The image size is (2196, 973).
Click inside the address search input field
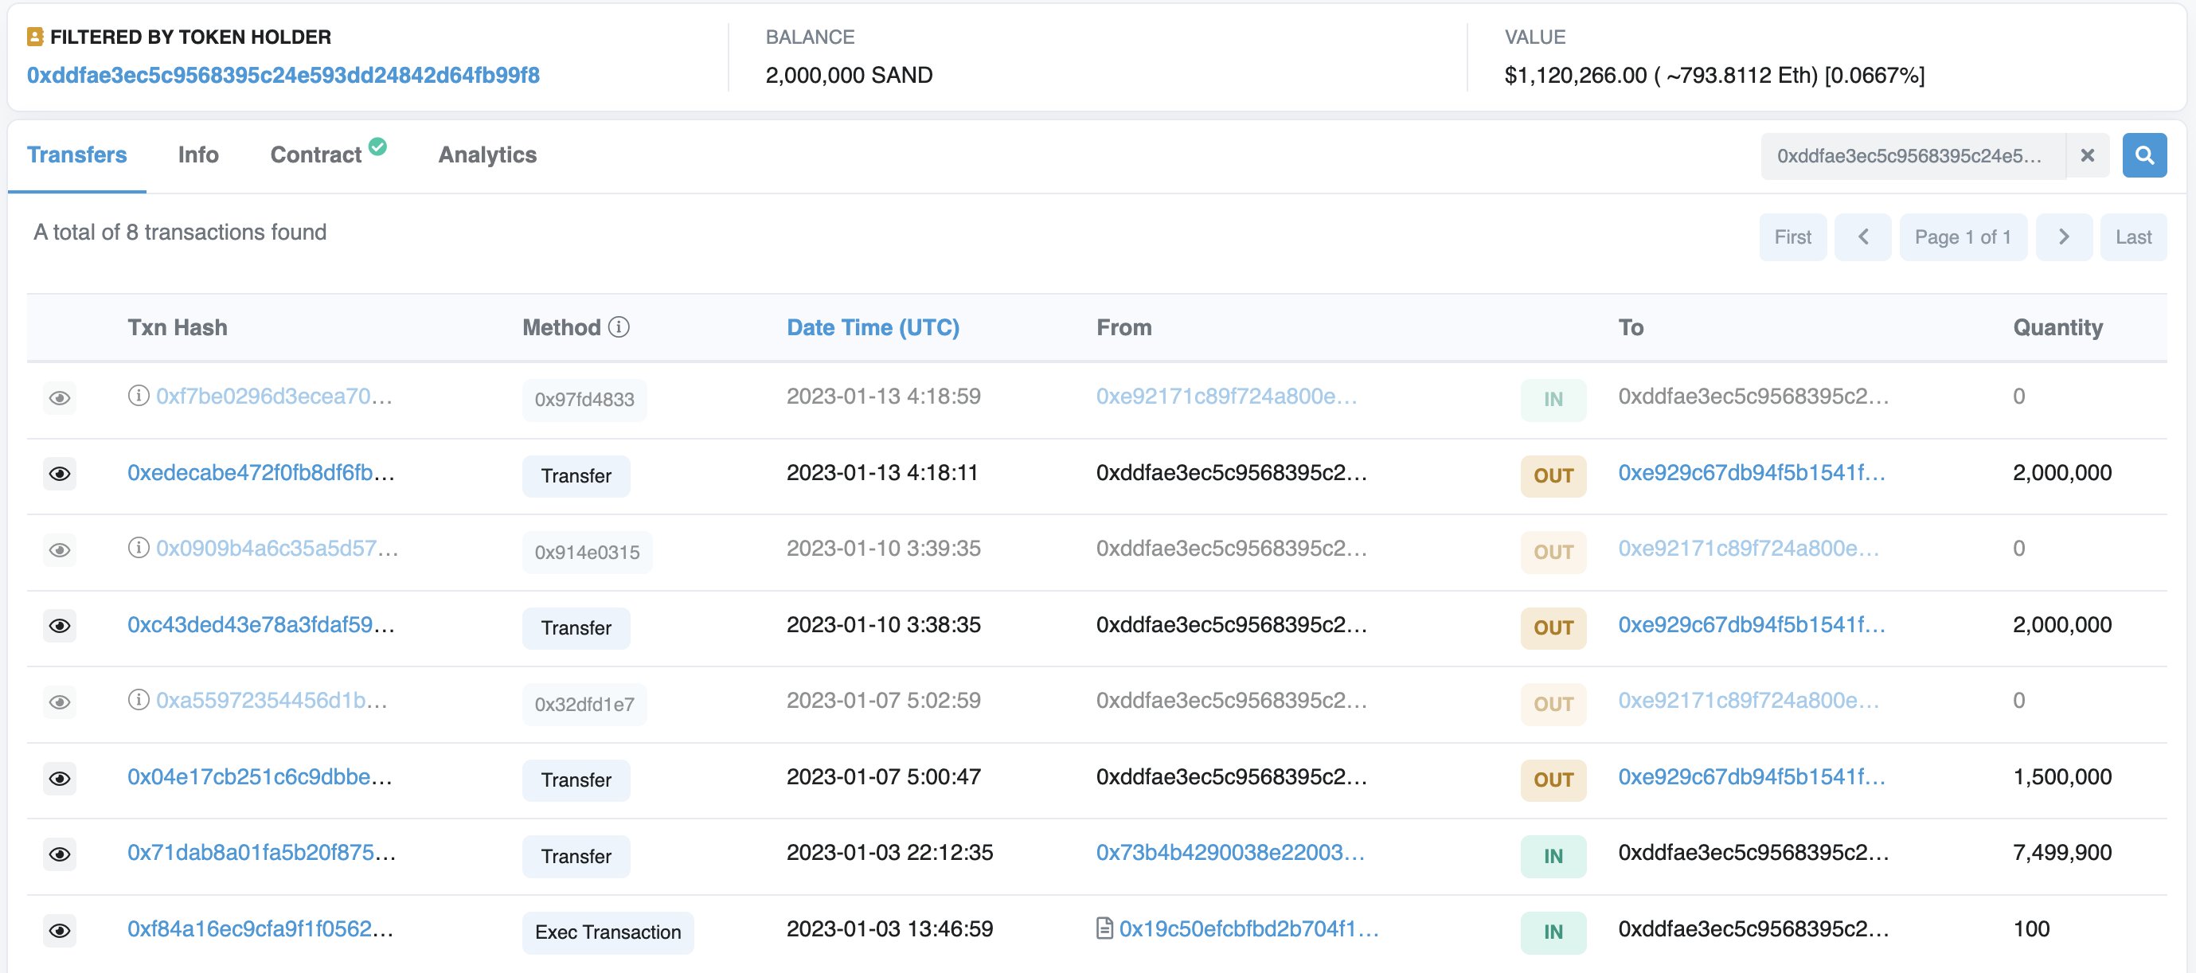pyautogui.click(x=1909, y=155)
